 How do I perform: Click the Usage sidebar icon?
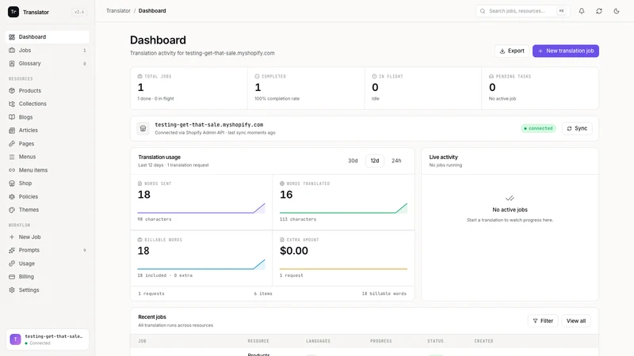coord(12,263)
